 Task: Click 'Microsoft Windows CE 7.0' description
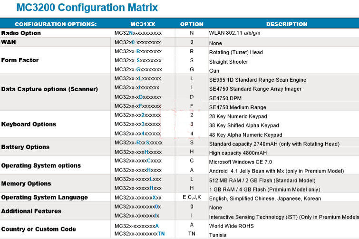(x=241, y=162)
